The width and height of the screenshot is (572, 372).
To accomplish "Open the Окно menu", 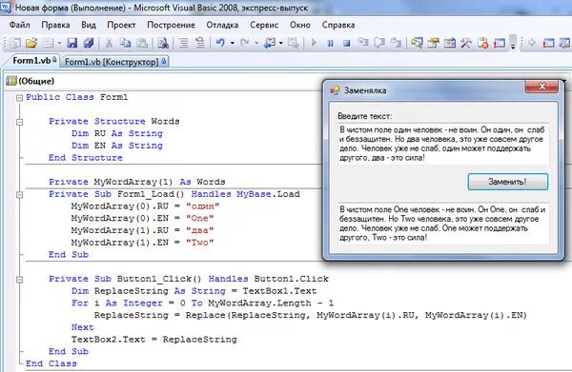I will (x=300, y=25).
